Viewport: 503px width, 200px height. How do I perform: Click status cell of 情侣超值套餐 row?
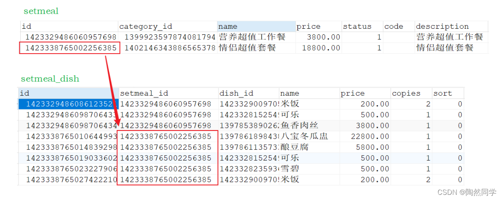(x=362, y=48)
